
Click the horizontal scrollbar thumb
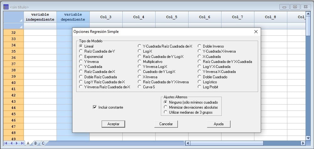click(x=226, y=143)
